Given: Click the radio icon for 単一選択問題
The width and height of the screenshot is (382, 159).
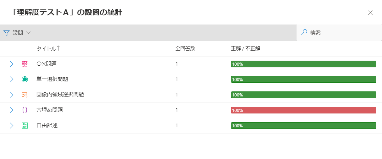Looking at the screenshot, I should click(x=25, y=79).
